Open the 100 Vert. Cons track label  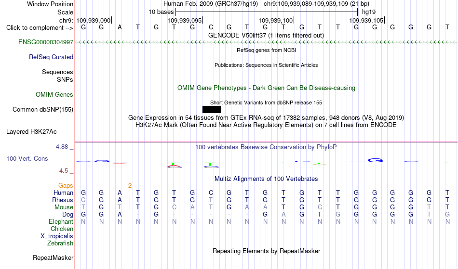(x=27, y=158)
